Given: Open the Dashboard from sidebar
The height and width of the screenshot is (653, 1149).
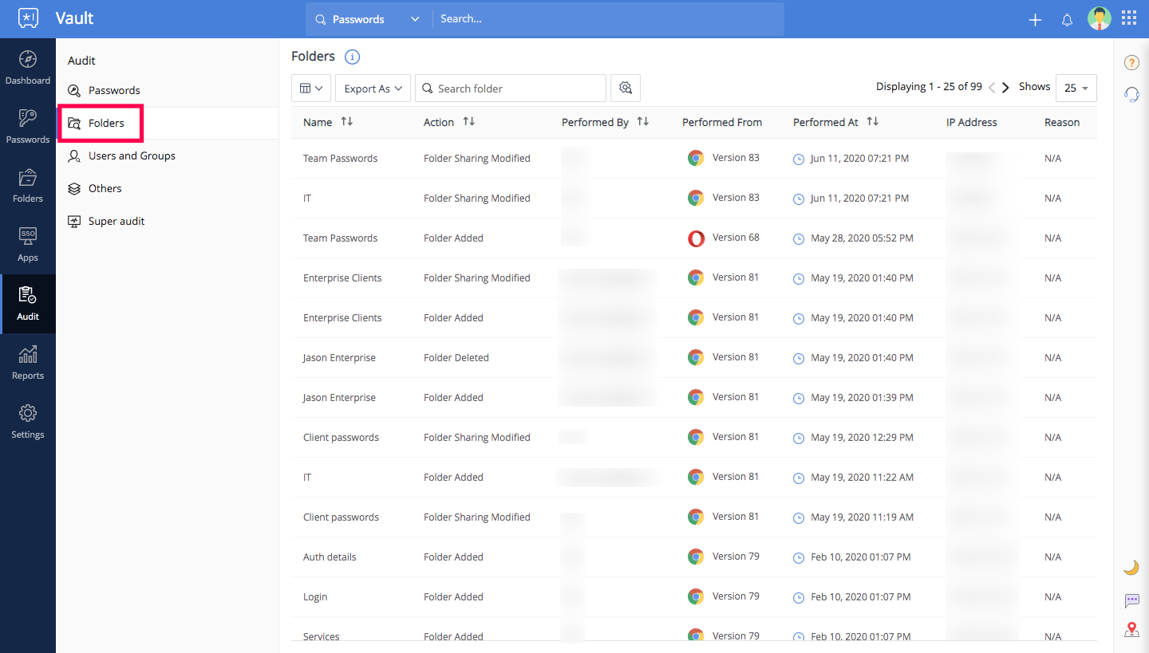Looking at the screenshot, I should (x=28, y=68).
